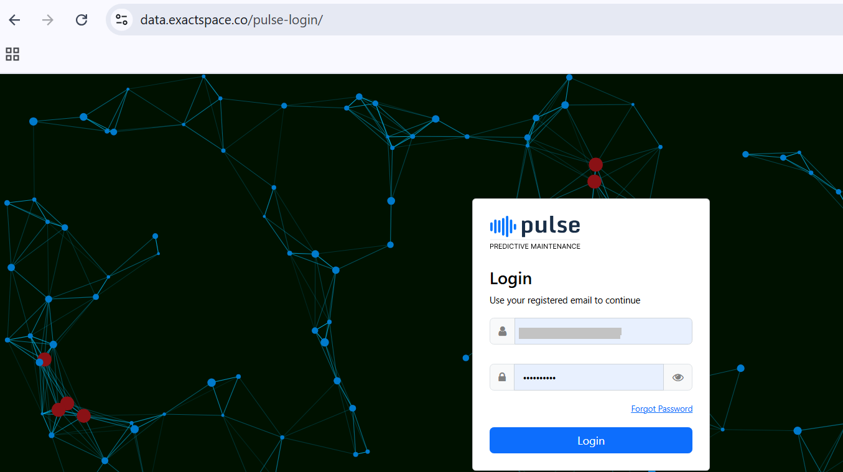Click the 'pulse' wordmark text
The height and width of the screenshot is (472, 843).
551,226
